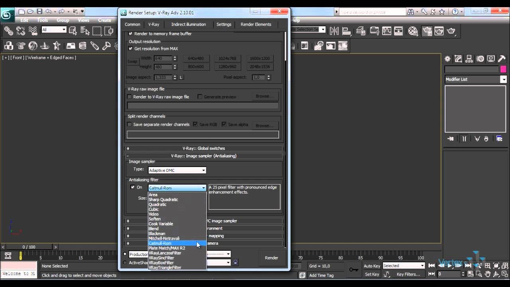Select the Link tool chain icon
Screen dimensions: 510x287
[8, 30]
